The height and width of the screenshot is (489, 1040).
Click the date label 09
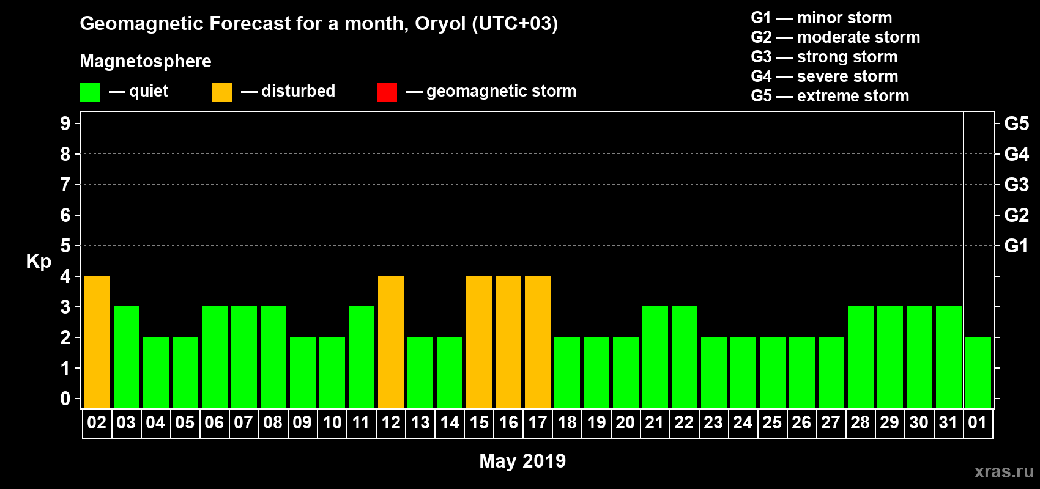[x=302, y=422]
